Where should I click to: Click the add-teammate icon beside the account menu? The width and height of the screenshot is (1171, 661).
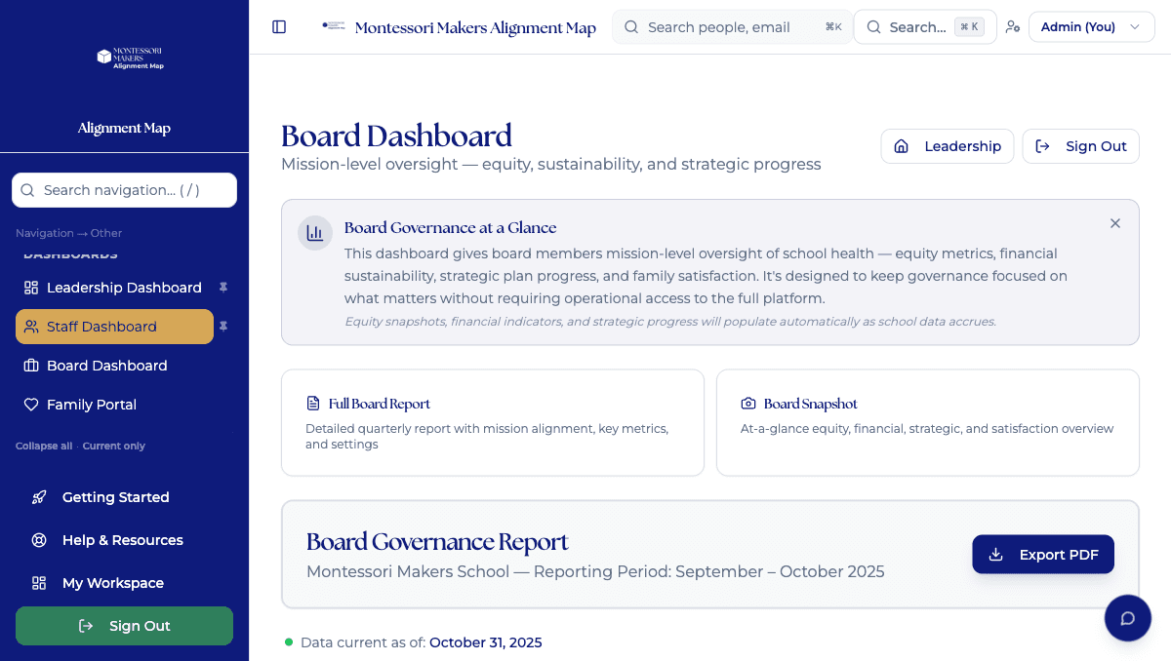(x=1013, y=27)
